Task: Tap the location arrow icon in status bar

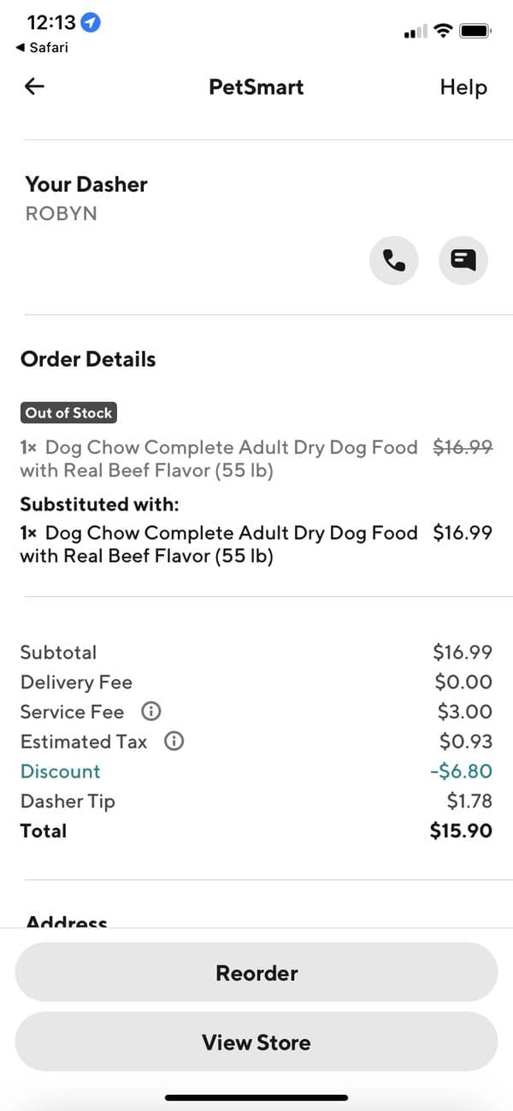Action: (x=91, y=23)
